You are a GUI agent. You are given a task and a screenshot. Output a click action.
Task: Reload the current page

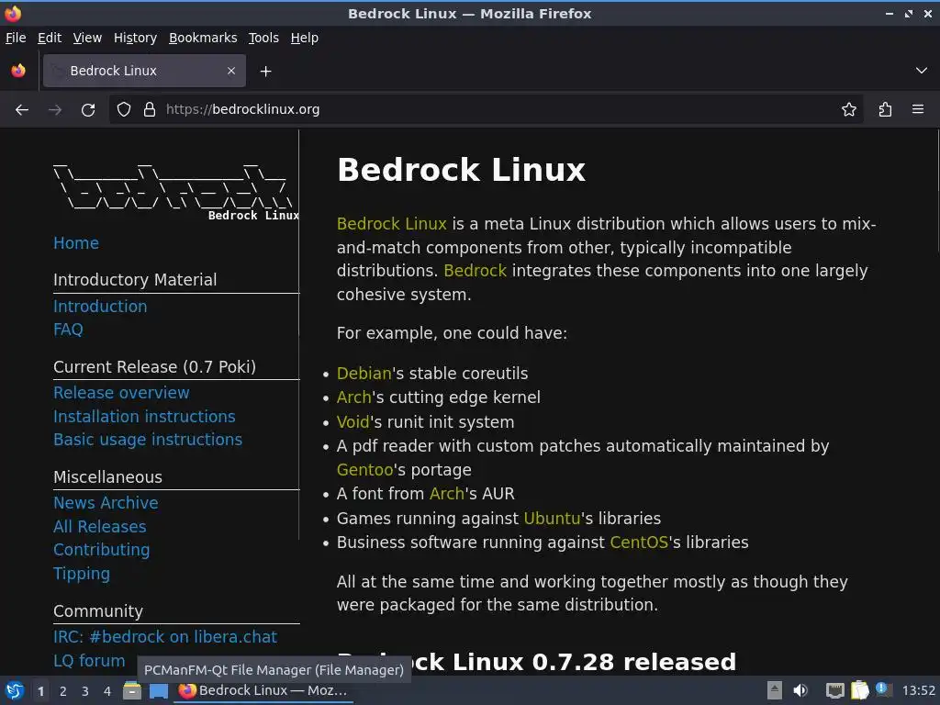click(x=88, y=110)
